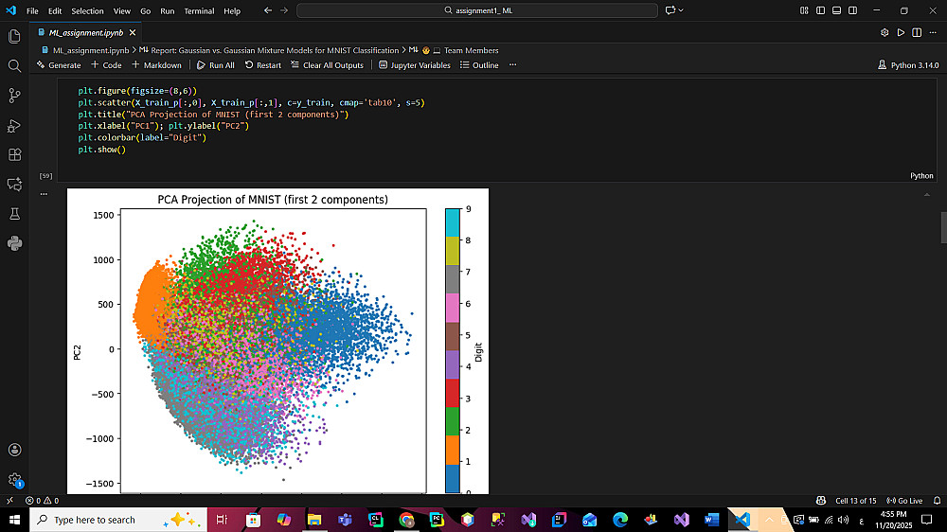The height and width of the screenshot is (532, 947).
Task: Add a new Code cell
Action: [106, 65]
